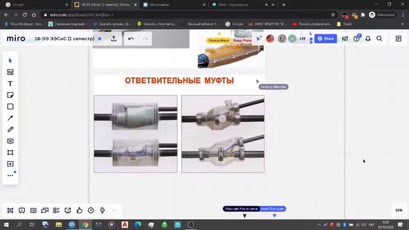The height and width of the screenshot is (230, 409).
Task: Toggle collaborators' cursors visibility icon
Action: [x=259, y=38]
